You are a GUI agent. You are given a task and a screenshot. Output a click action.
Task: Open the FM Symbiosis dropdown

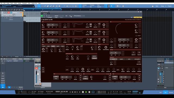(x=79, y=16)
